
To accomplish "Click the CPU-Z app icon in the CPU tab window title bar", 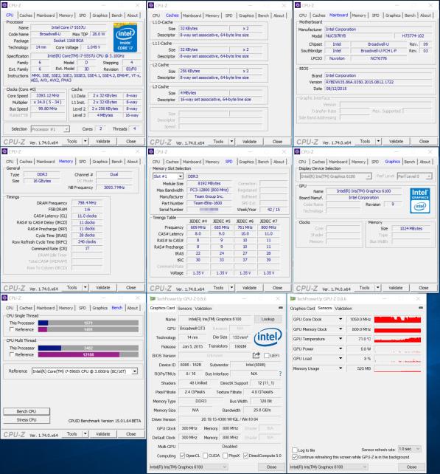I will 4,5.
